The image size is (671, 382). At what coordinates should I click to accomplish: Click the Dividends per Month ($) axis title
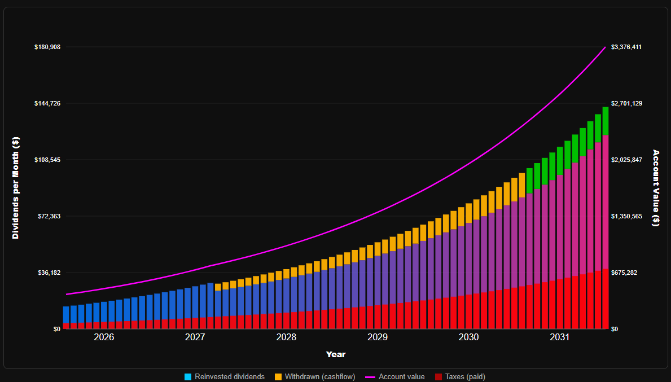point(16,188)
